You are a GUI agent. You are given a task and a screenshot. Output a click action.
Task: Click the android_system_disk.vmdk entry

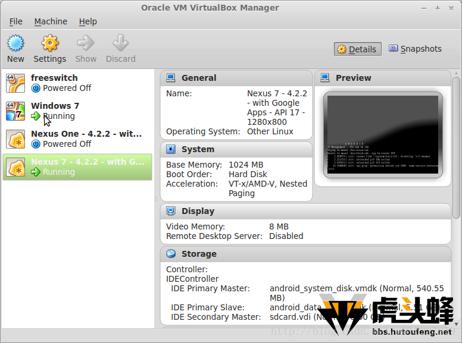point(357,293)
